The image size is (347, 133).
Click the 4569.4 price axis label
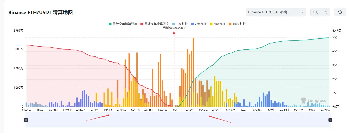click(203, 110)
